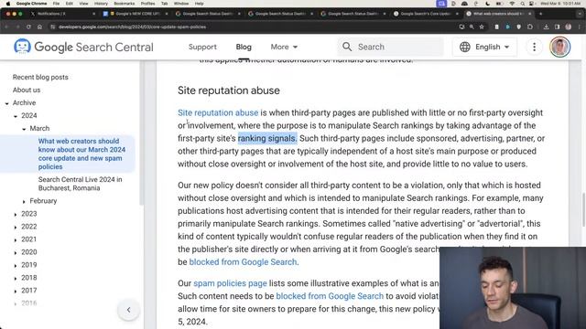Open the Chrome side panel icon
The height and width of the screenshot is (329, 586).
pyautogui.click(x=558, y=27)
